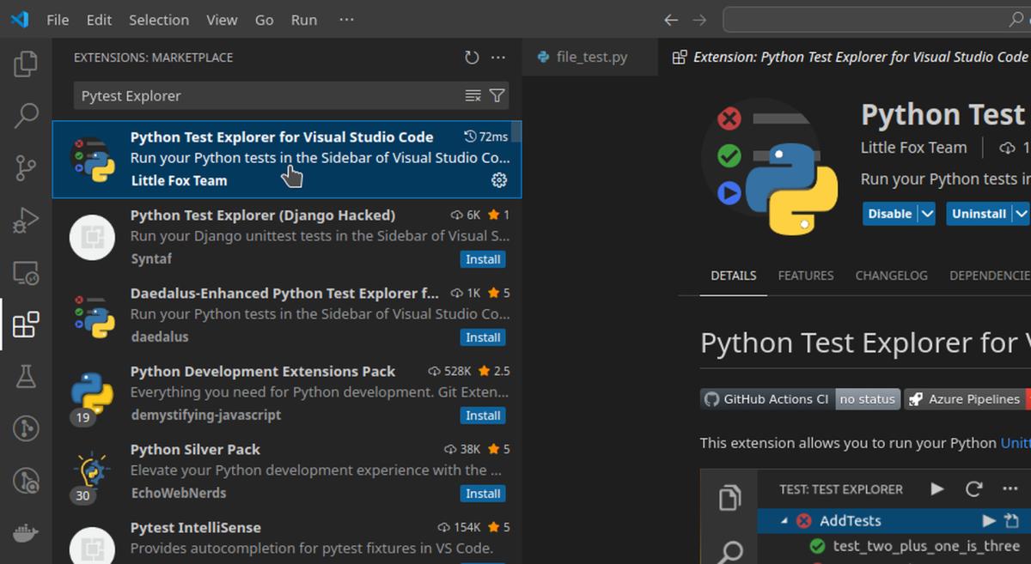The width and height of the screenshot is (1031, 564).
Task: Open the Explorer view in the activity bar
Action: pos(26,63)
